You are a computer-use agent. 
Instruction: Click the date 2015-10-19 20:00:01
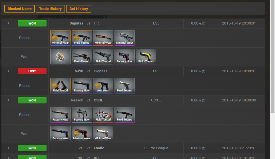pyautogui.click(x=239, y=23)
